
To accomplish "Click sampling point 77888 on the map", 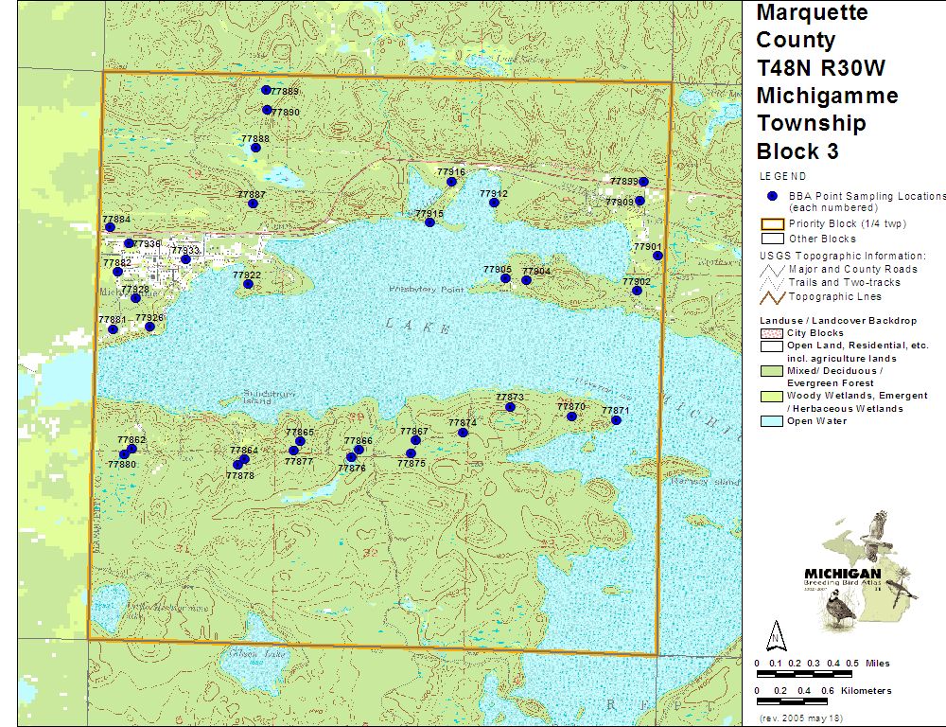I will [255, 148].
